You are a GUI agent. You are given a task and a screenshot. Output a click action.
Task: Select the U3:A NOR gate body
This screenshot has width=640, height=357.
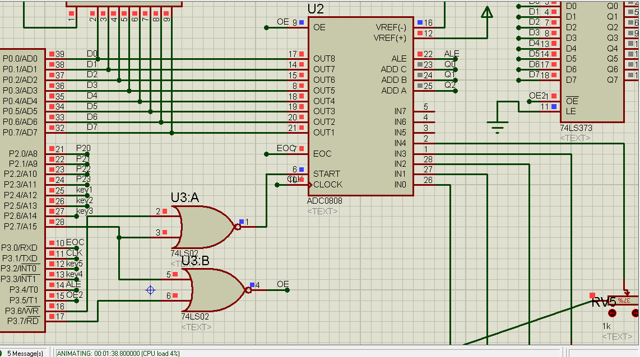pos(206,227)
